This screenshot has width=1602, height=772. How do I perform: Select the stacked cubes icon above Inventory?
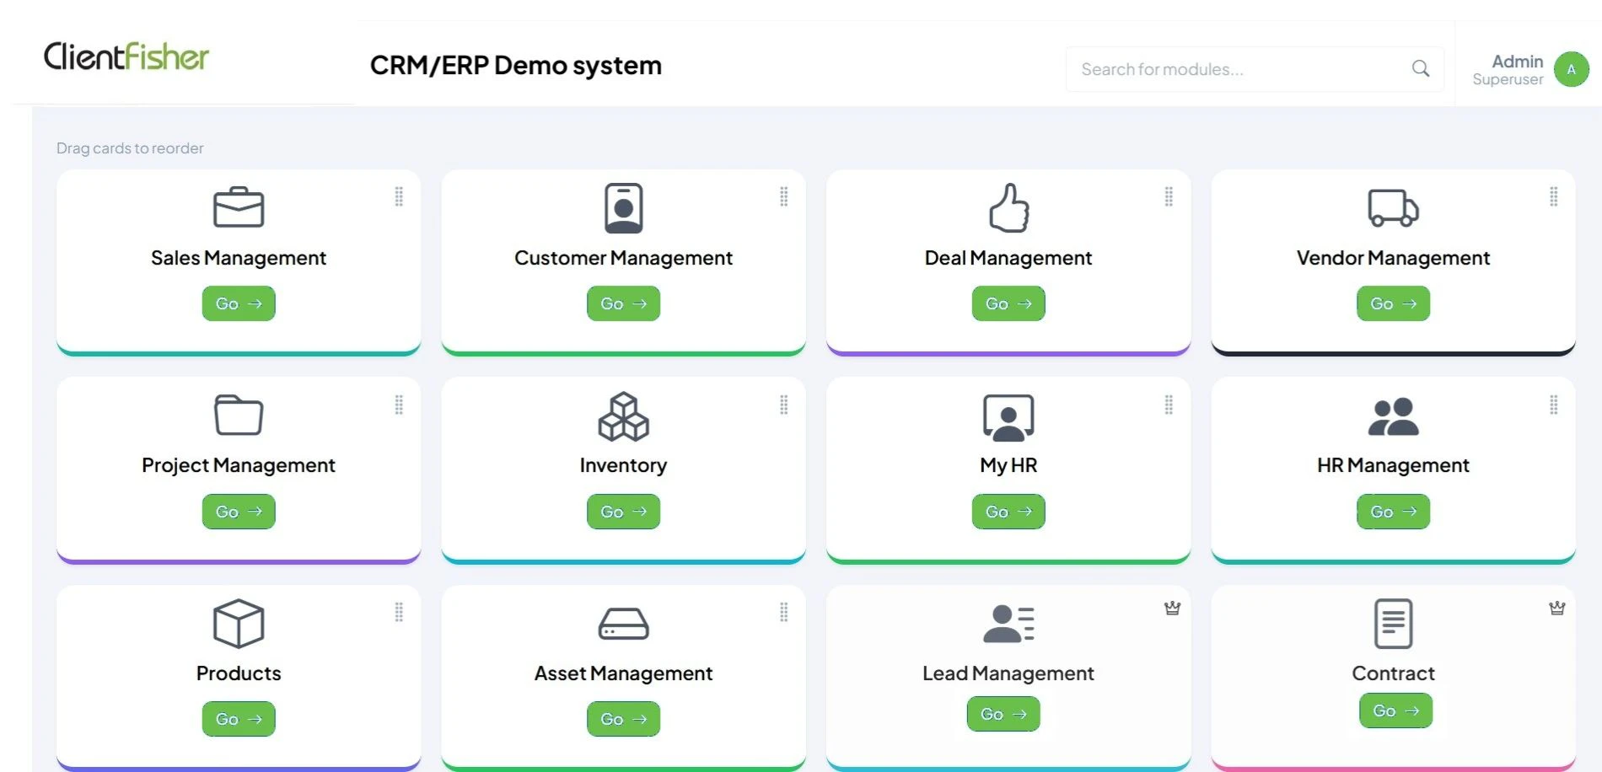tap(623, 415)
